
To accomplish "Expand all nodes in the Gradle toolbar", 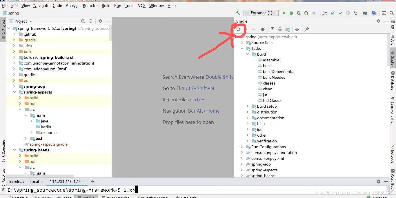I will coord(273,29).
